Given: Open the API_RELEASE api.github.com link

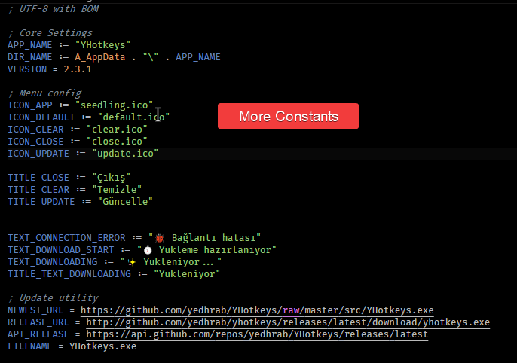Looking at the screenshot, I should tap(257, 334).
